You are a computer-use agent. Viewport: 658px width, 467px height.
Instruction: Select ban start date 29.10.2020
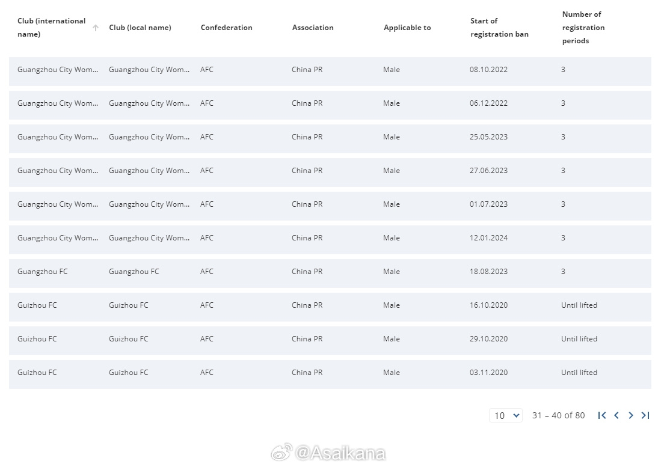click(x=488, y=339)
